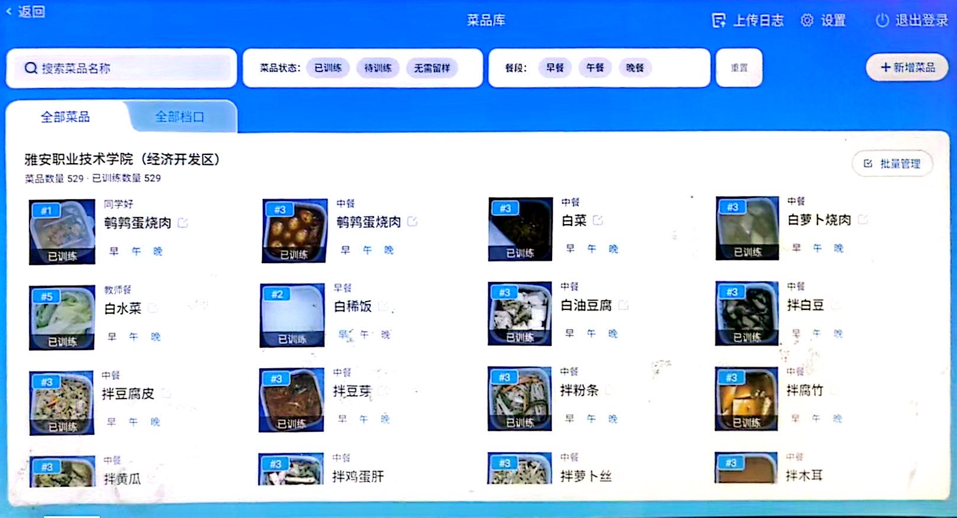Click the 设置 gear icon

(807, 21)
